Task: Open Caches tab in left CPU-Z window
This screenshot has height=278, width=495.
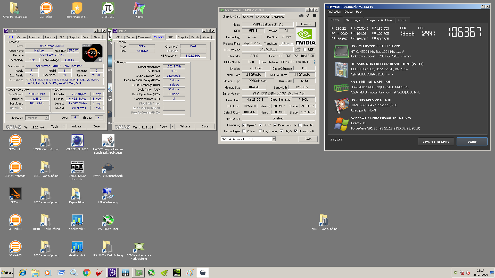Action: 22,37
